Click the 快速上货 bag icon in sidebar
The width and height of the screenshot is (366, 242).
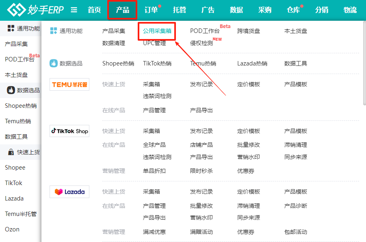tap(11, 152)
